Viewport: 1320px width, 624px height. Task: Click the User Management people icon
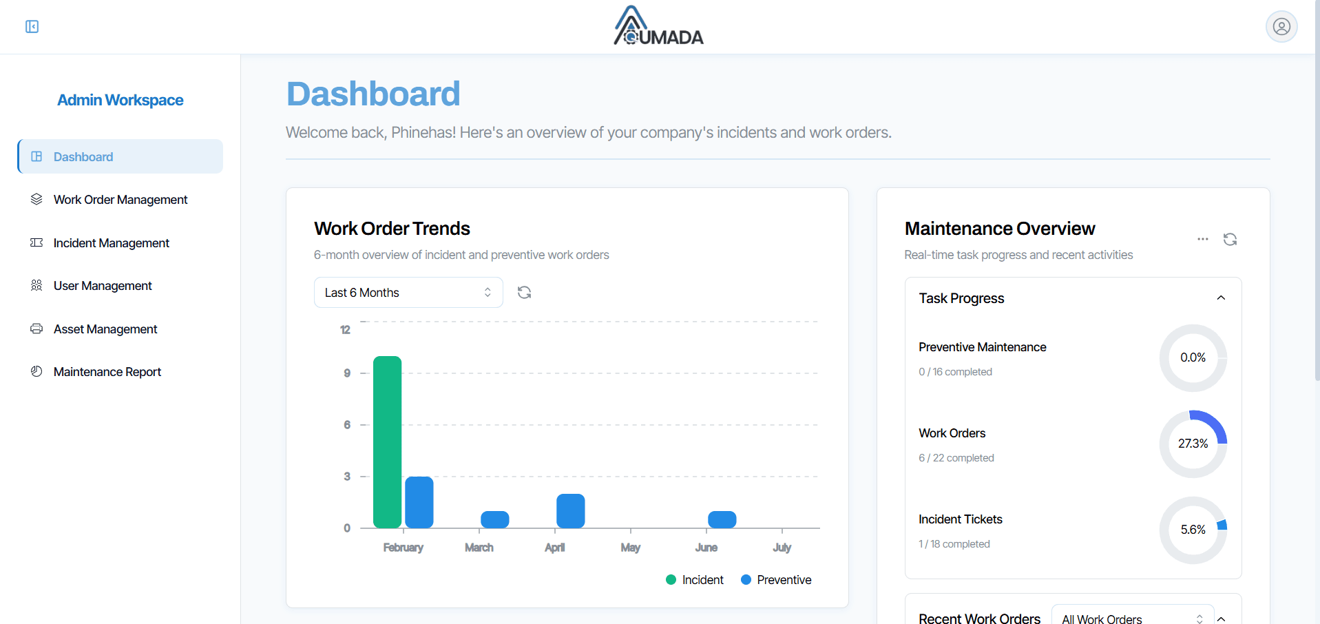point(36,285)
